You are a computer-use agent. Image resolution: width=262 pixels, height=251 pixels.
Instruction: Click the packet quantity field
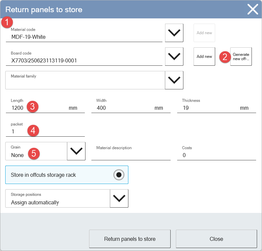click(x=45, y=129)
